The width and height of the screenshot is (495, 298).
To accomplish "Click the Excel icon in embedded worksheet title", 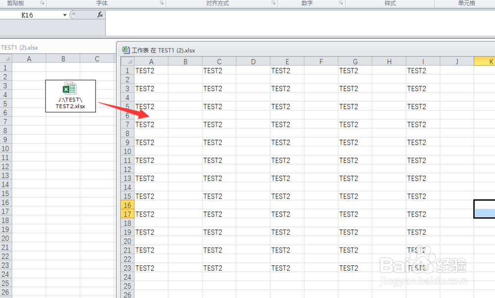I will coord(126,50).
